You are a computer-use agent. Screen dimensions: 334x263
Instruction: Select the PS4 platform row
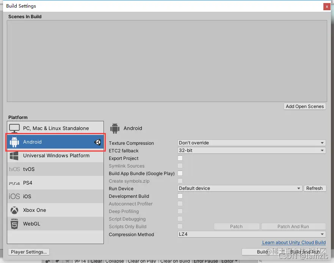tap(55, 183)
